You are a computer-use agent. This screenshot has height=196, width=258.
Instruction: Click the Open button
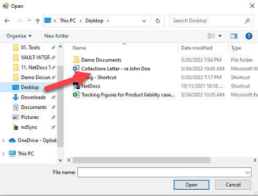pyautogui.click(x=192, y=185)
